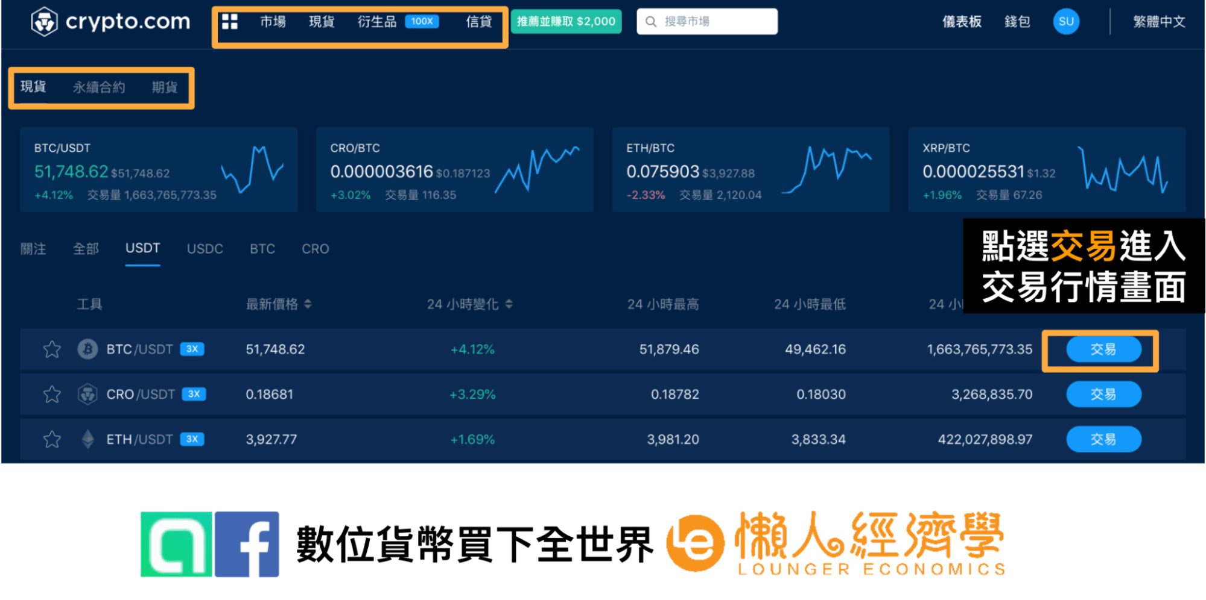Viewport: 1206px width, 600px height.
Task: Click the 3X badge on BTC/USDT
Action: (x=192, y=349)
